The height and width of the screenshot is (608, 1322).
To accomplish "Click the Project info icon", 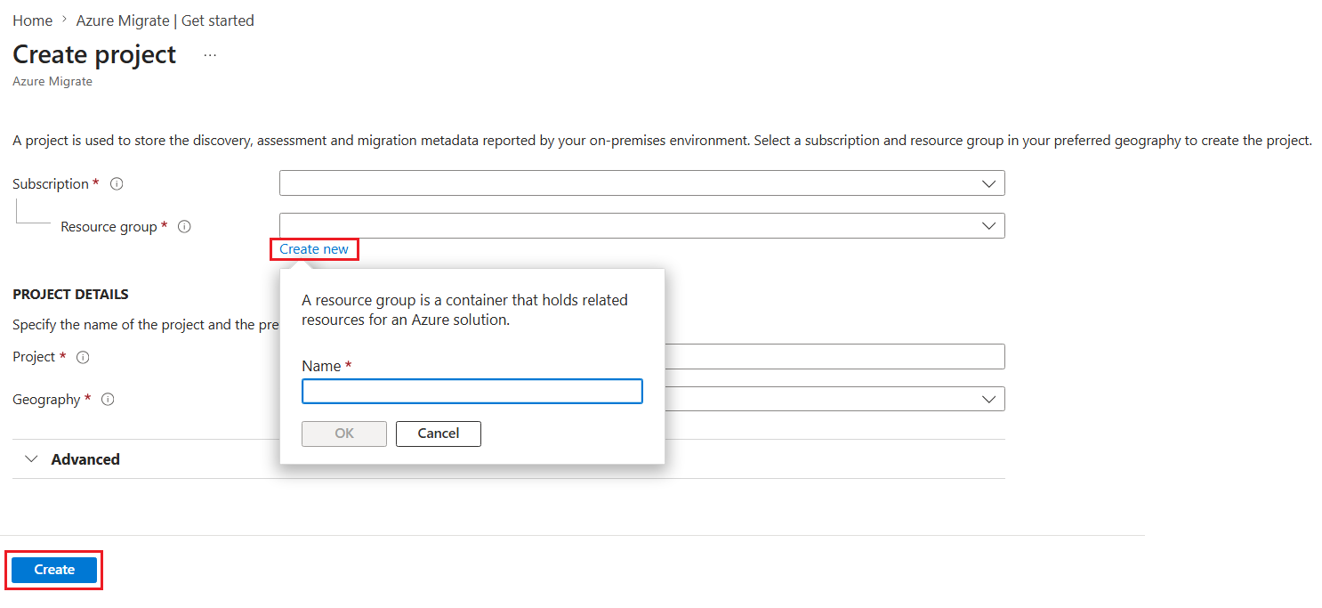I will 83,357.
